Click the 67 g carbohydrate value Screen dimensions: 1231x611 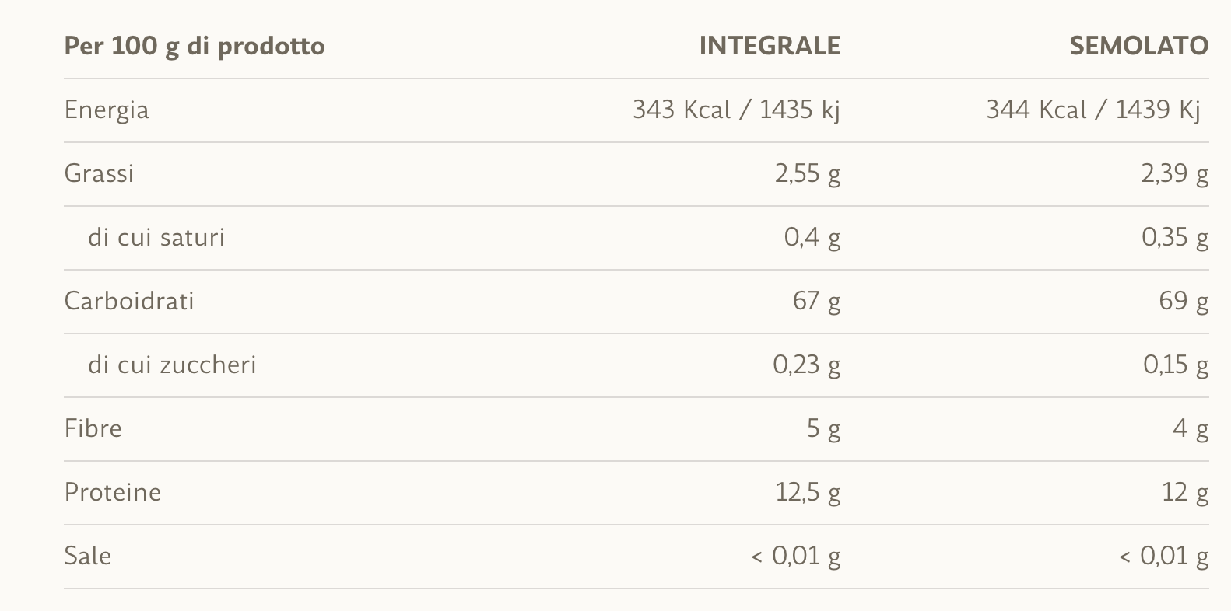816,301
